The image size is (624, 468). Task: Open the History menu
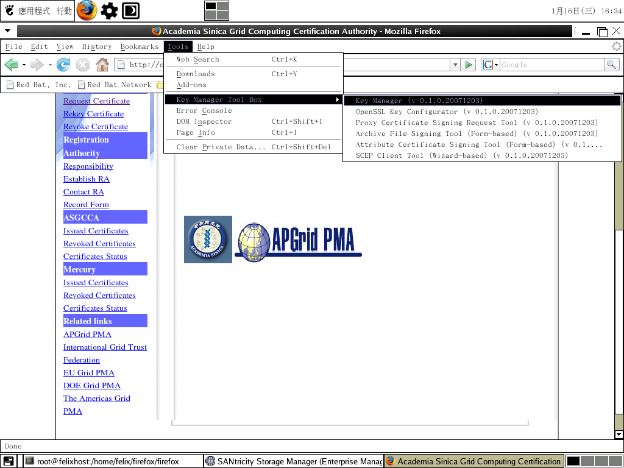pyautogui.click(x=97, y=46)
